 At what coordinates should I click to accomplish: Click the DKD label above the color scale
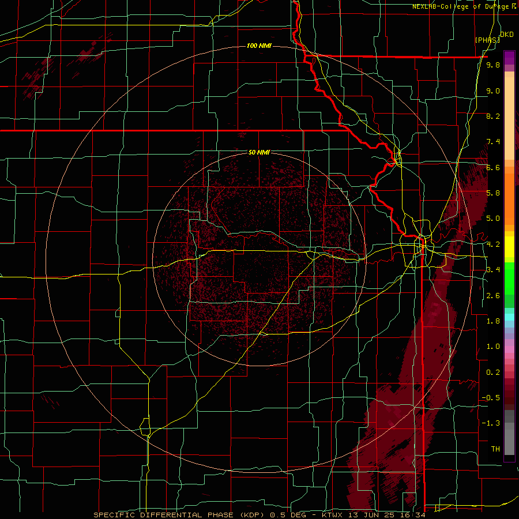[x=506, y=35]
